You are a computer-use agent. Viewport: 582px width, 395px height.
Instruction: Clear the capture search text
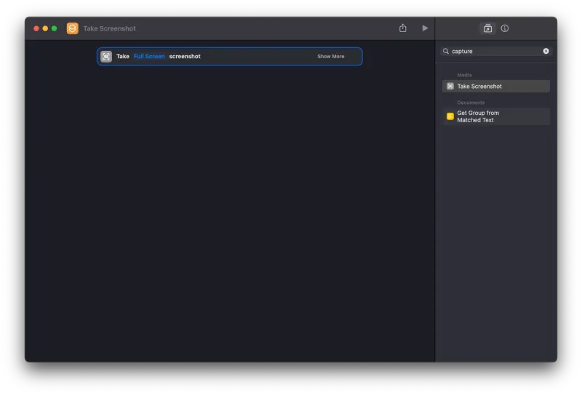click(546, 51)
